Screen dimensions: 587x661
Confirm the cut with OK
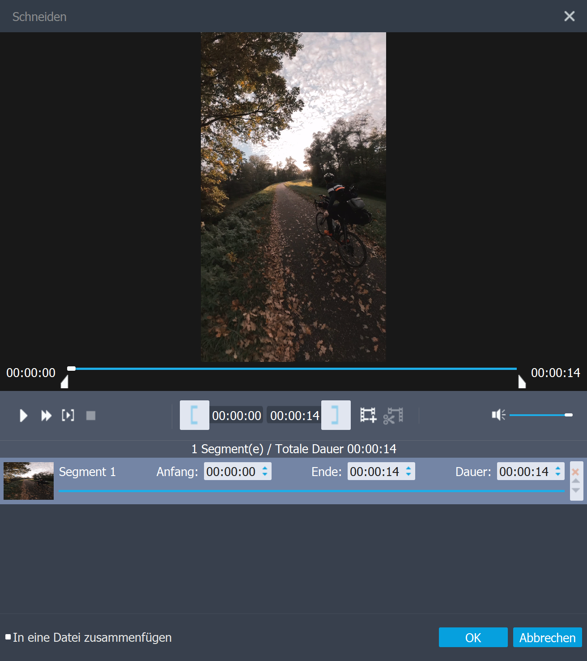coord(473,637)
